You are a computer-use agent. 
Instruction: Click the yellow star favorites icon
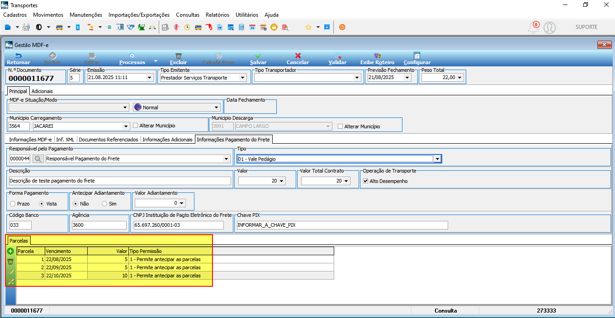(308, 27)
